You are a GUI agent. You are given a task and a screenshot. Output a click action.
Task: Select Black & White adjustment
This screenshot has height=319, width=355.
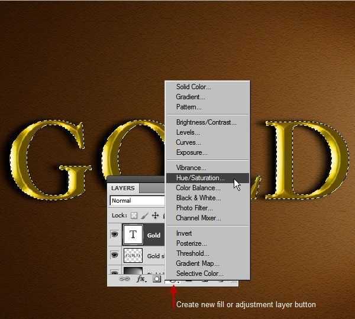coord(198,198)
